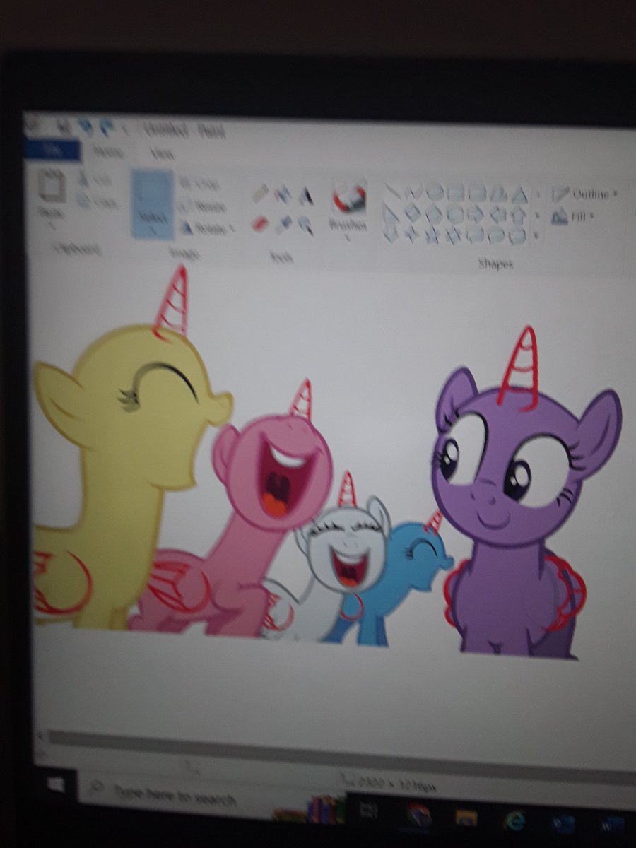Choose the Hexagon shape
Image resolution: width=636 pixels, height=848 pixels.
[455, 213]
